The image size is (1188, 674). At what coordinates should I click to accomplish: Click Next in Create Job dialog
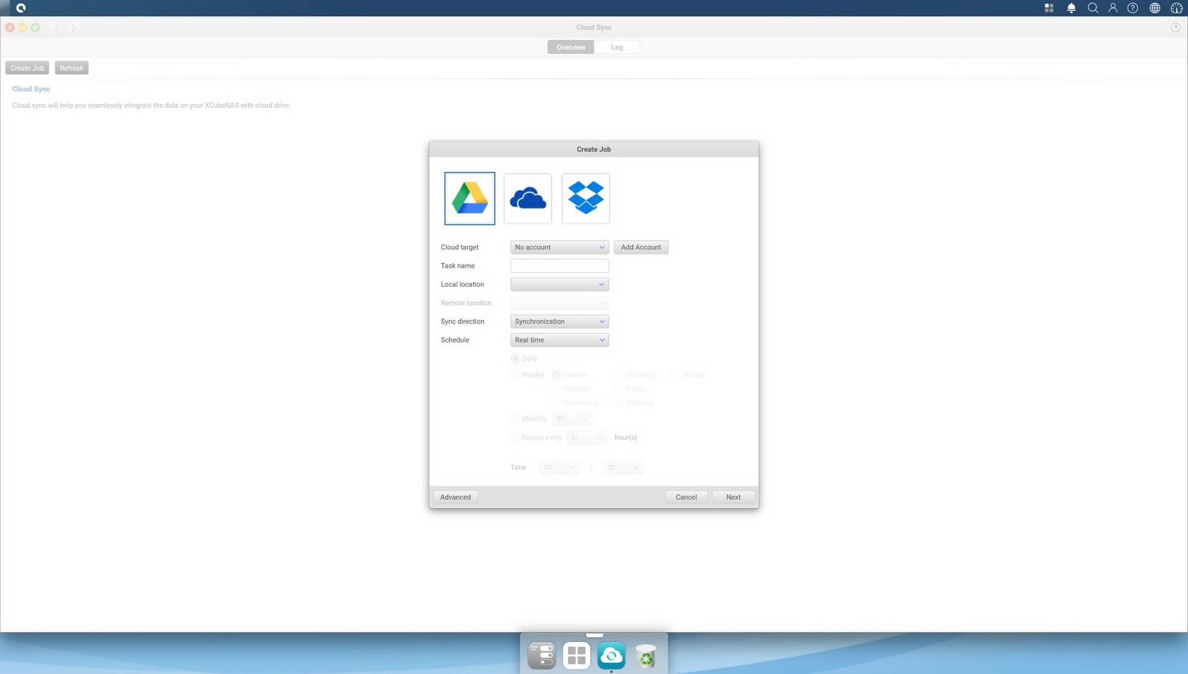pos(733,497)
